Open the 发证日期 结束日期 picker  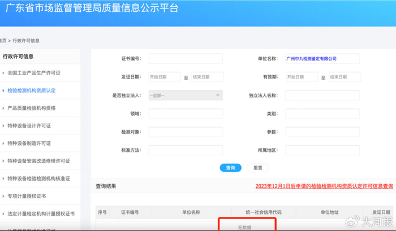click(x=208, y=77)
